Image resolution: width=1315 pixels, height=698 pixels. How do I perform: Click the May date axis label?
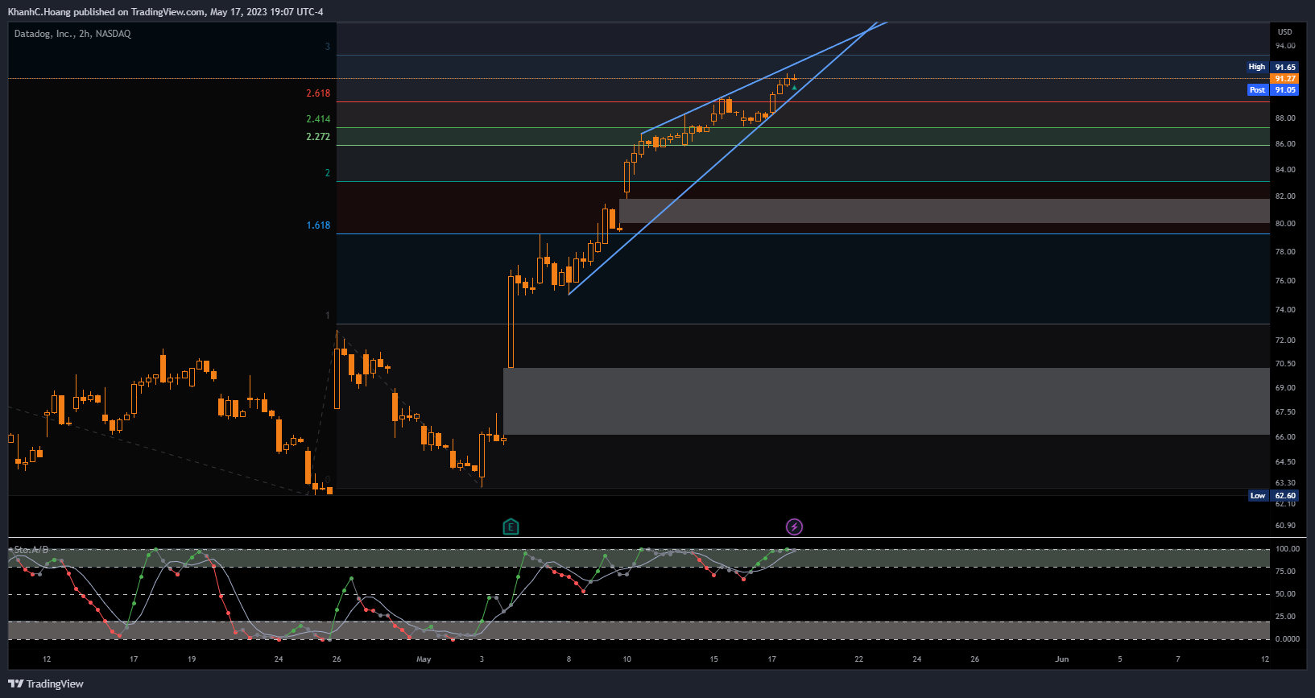[424, 659]
